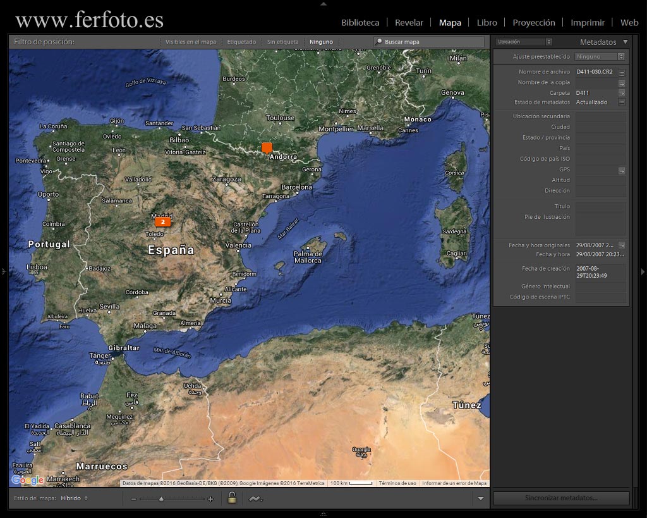Open the Estilo del mapa Híbrido dropdown
The image size is (647, 518).
coord(75,498)
